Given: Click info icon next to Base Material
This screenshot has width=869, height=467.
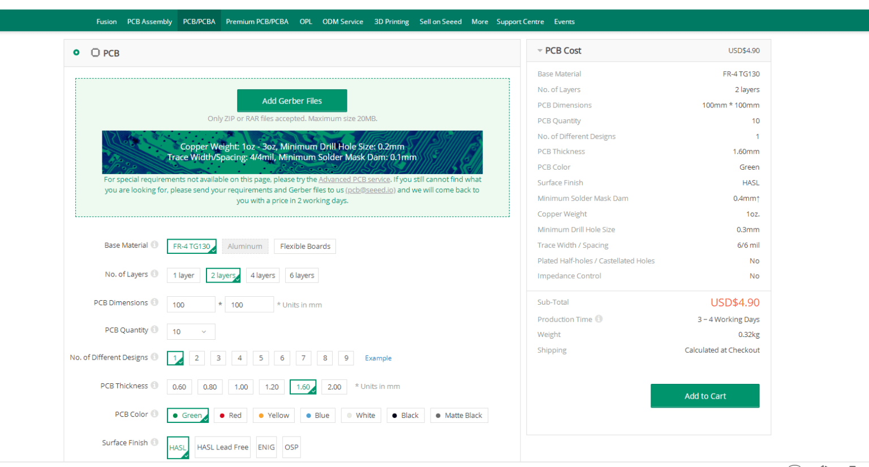Looking at the screenshot, I should (154, 245).
